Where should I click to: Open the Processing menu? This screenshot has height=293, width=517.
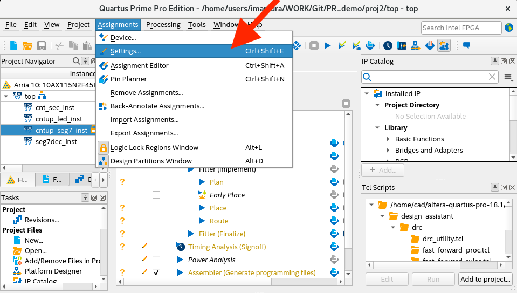click(163, 25)
